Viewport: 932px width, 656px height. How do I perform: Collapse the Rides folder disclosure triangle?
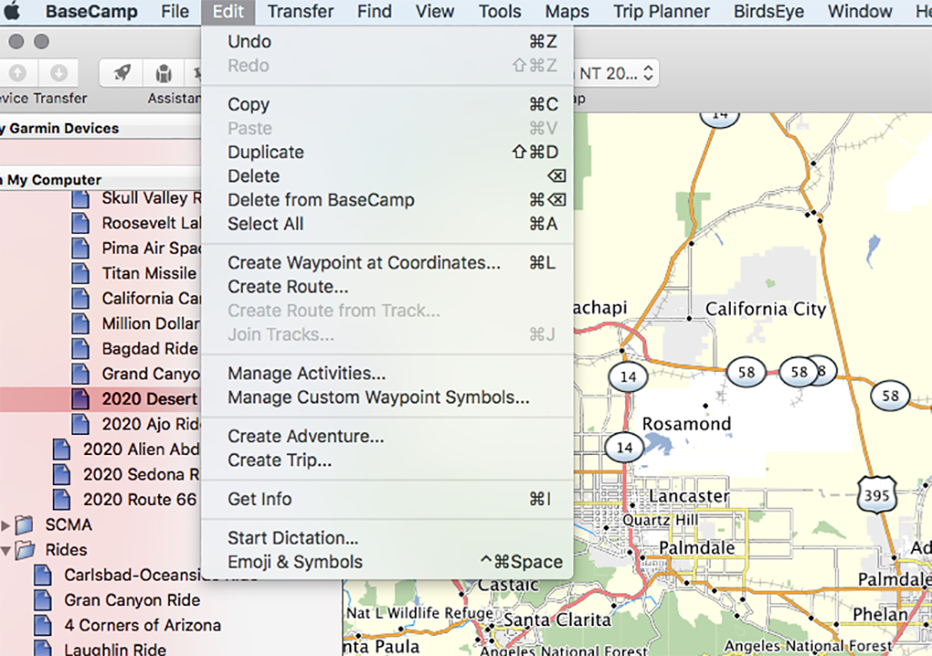6,550
